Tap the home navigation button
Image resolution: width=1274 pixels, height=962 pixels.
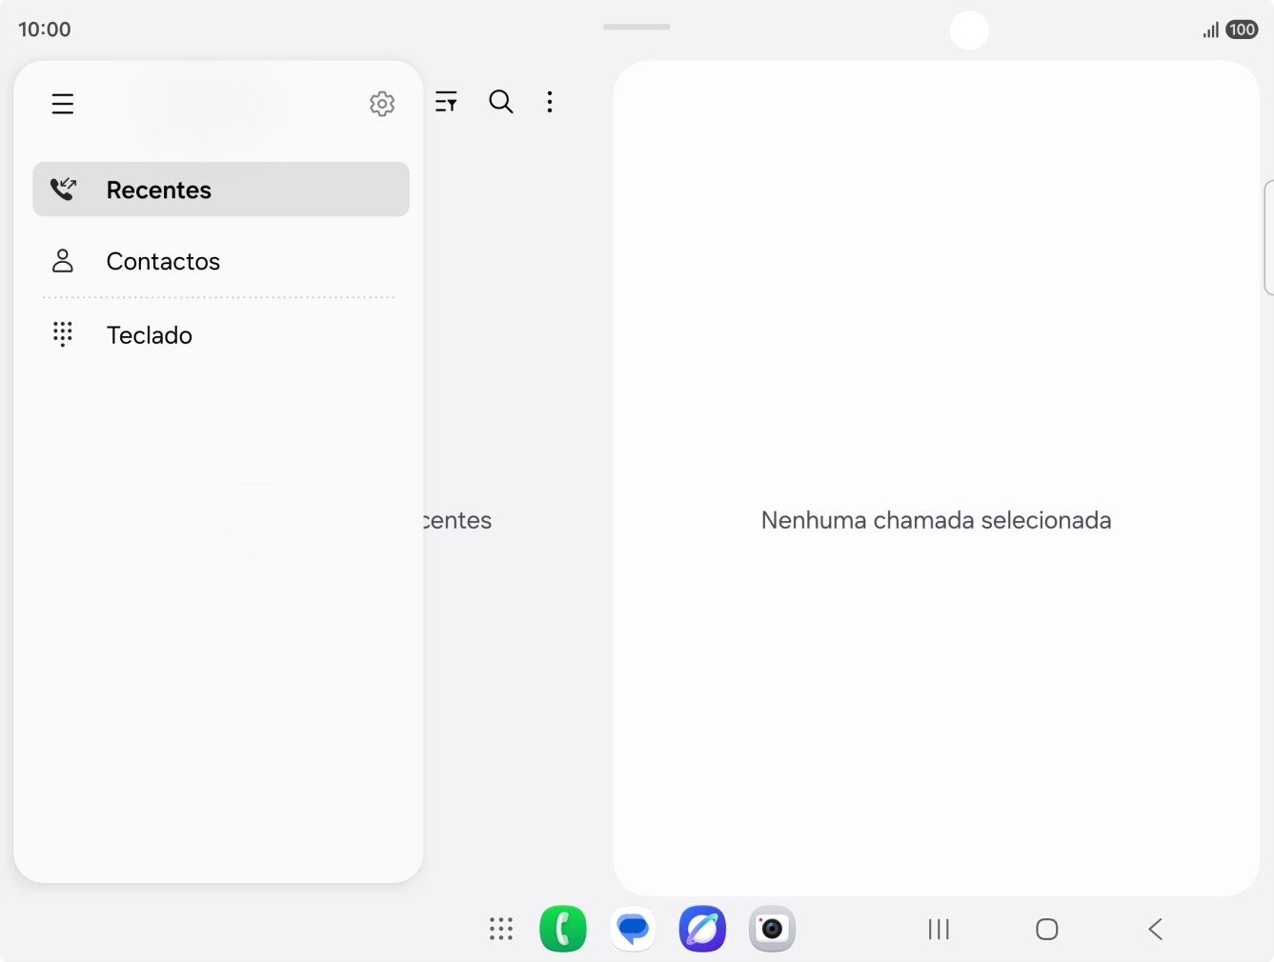(1047, 929)
